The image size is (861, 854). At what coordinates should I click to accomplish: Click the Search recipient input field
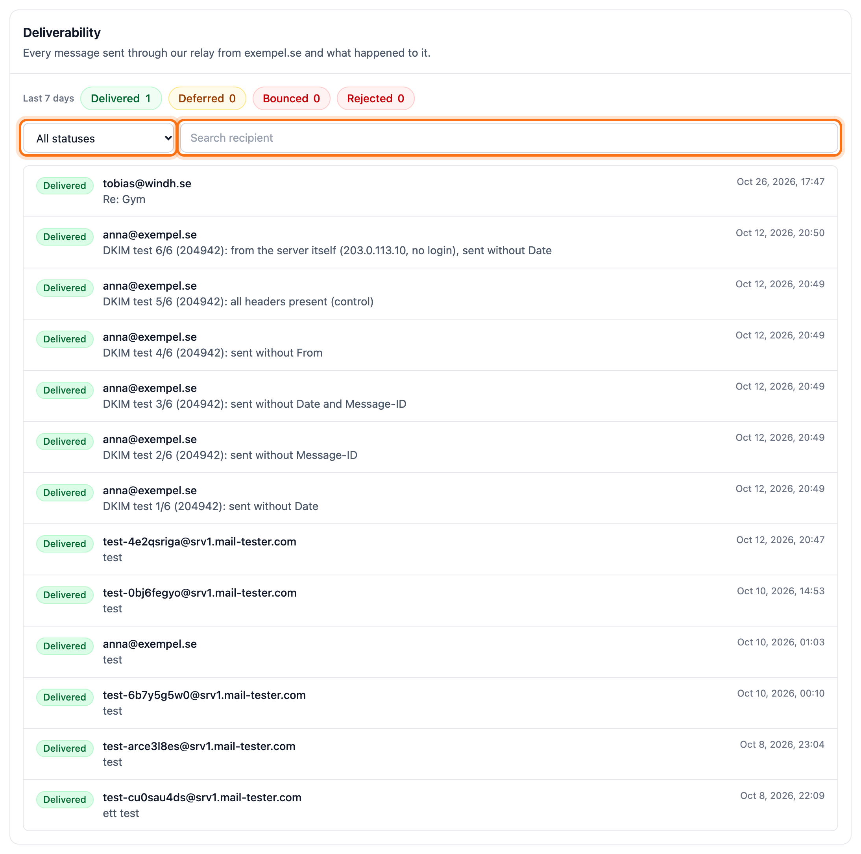[509, 138]
